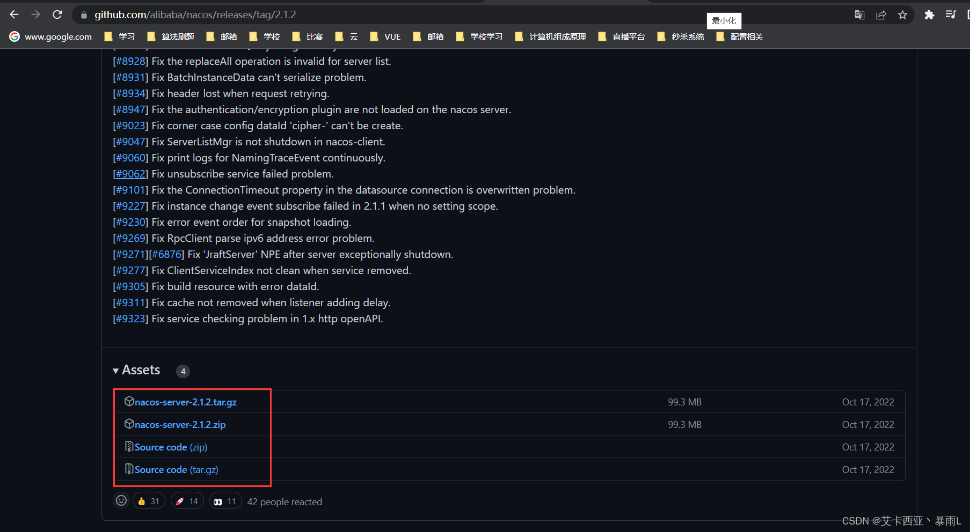970x532 pixels.
Task: Open issue link #9305
Action: pos(130,286)
